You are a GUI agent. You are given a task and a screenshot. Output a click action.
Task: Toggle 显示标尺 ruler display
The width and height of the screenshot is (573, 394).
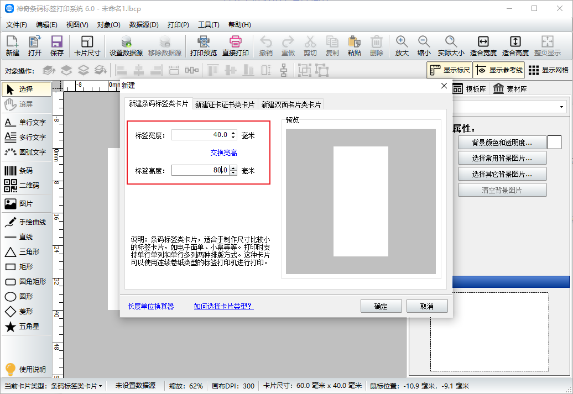[x=450, y=70]
